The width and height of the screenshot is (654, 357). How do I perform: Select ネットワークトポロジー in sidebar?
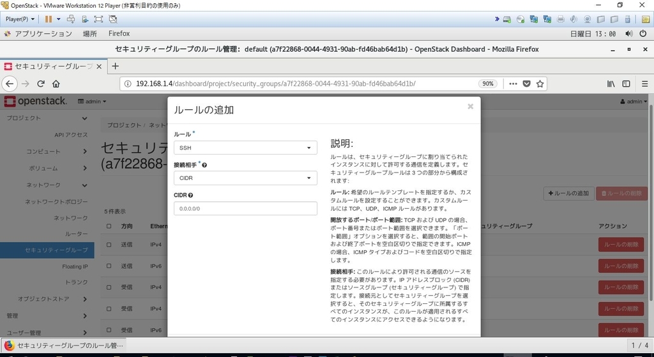coord(56,201)
